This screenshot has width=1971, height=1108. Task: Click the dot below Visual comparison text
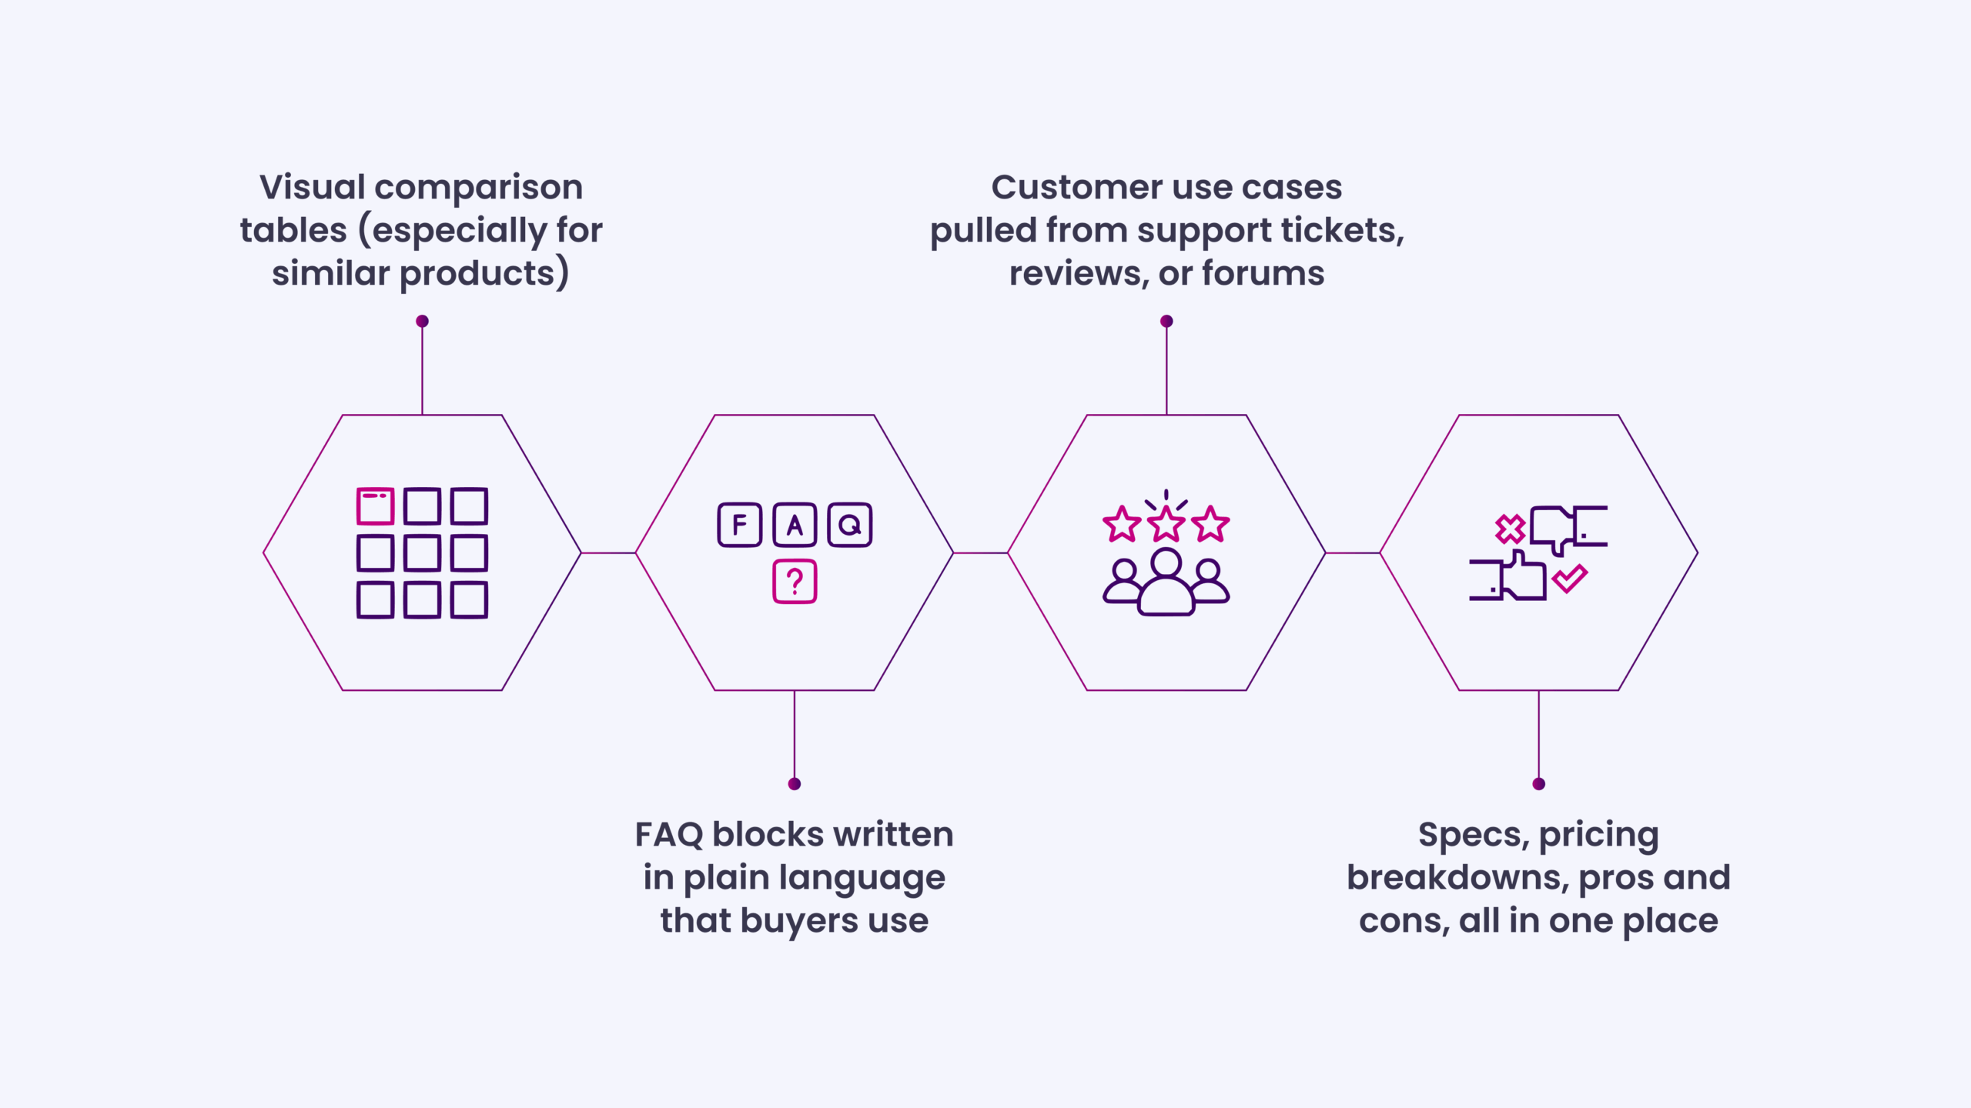422,321
